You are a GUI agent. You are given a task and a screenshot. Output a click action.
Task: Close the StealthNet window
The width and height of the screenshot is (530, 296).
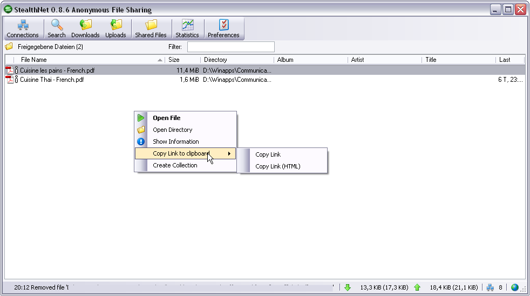coord(520,10)
